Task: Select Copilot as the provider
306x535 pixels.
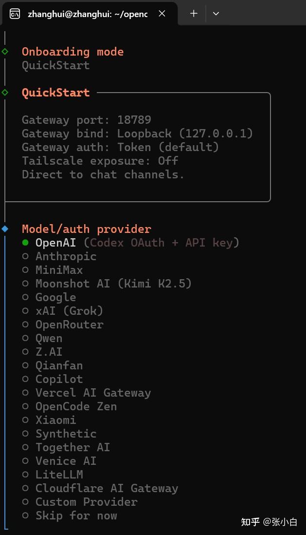Action: (59, 379)
